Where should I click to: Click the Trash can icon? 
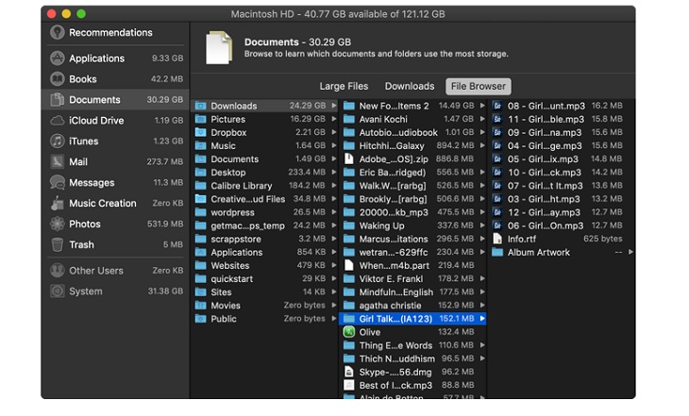point(58,244)
